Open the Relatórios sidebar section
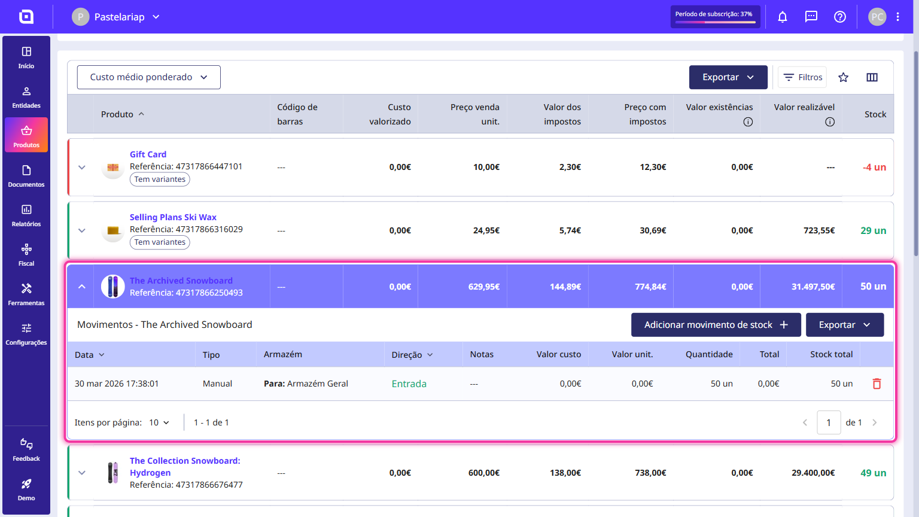The width and height of the screenshot is (919, 517). (x=26, y=215)
